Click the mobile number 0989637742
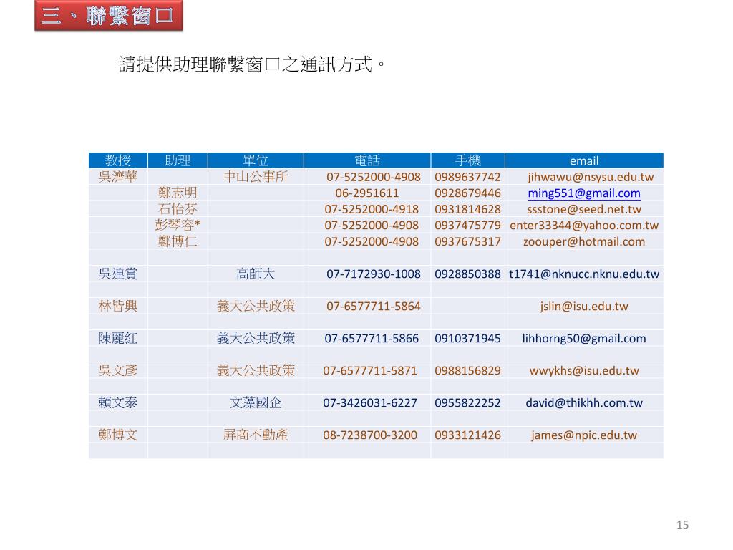The height and width of the screenshot is (550, 733). [x=467, y=178]
